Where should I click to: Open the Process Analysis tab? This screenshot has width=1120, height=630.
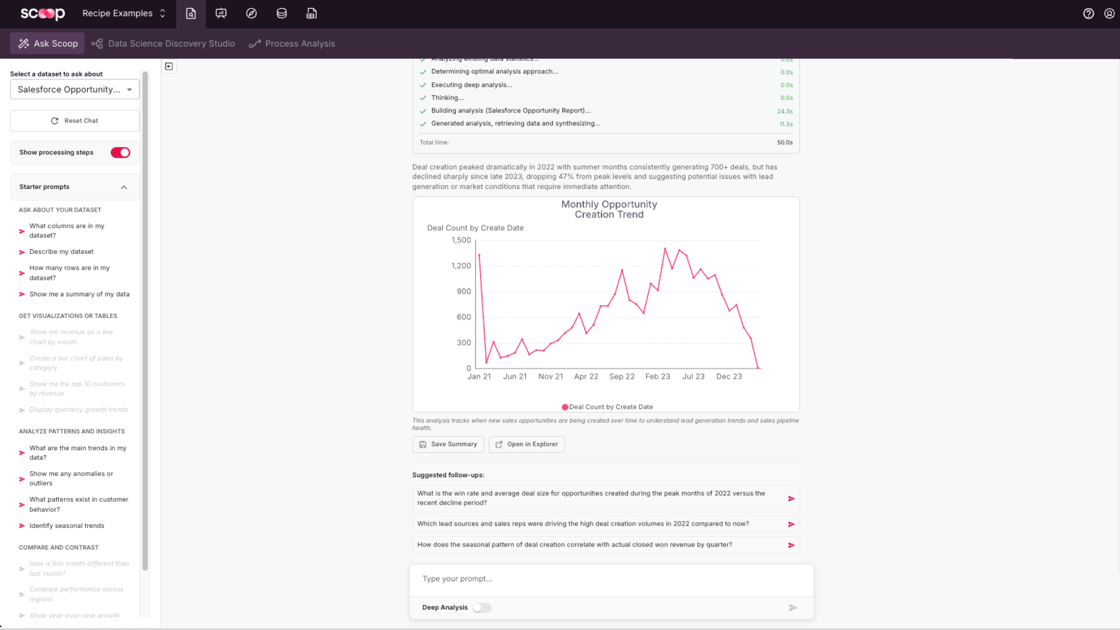pos(292,43)
